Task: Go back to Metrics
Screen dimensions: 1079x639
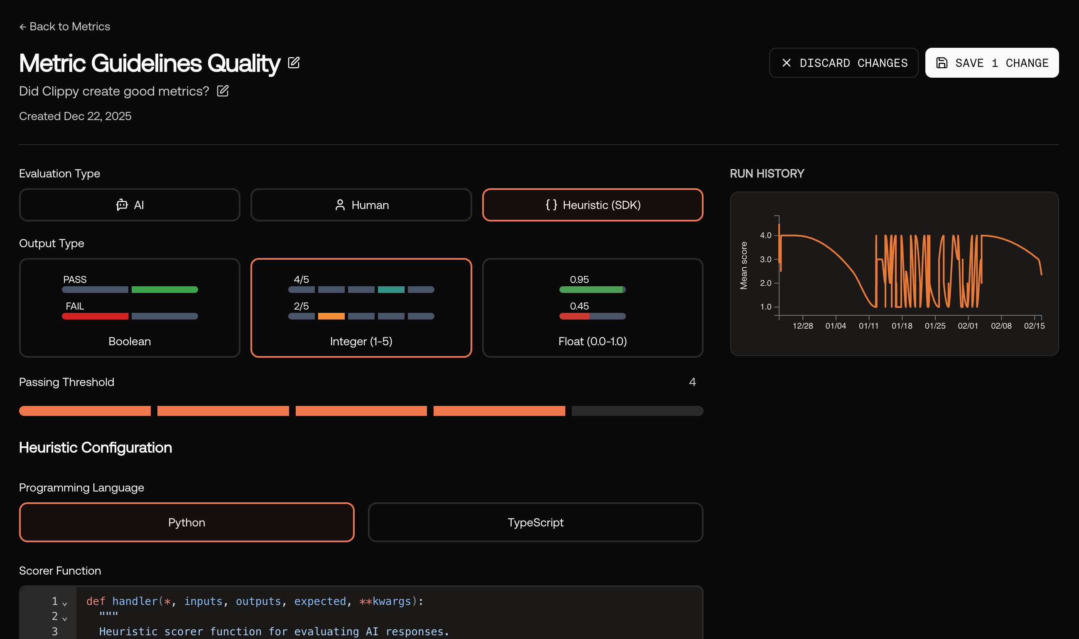Action: coord(64,27)
